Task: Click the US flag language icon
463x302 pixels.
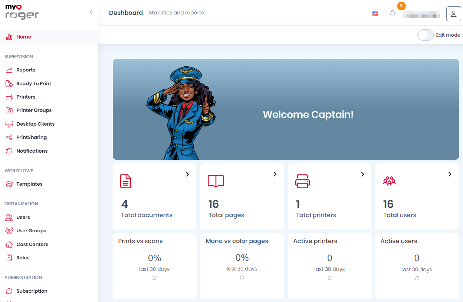Action: tap(375, 14)
